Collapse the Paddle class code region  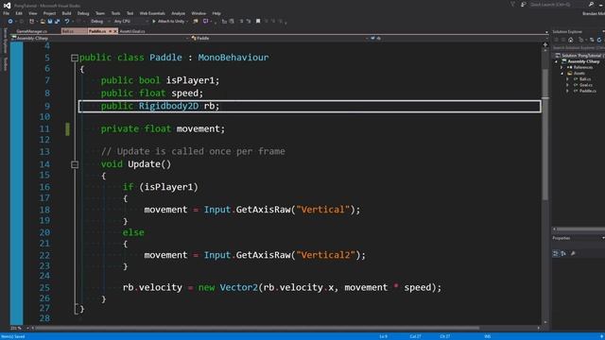75,58
